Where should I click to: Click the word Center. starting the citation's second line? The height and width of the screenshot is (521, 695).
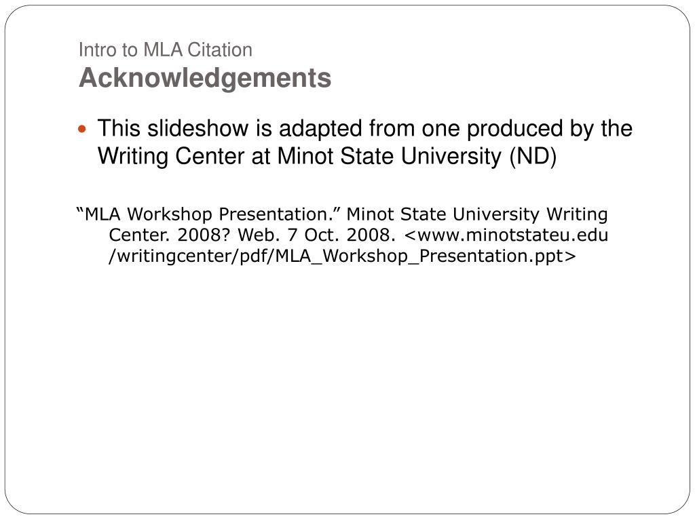140,235
